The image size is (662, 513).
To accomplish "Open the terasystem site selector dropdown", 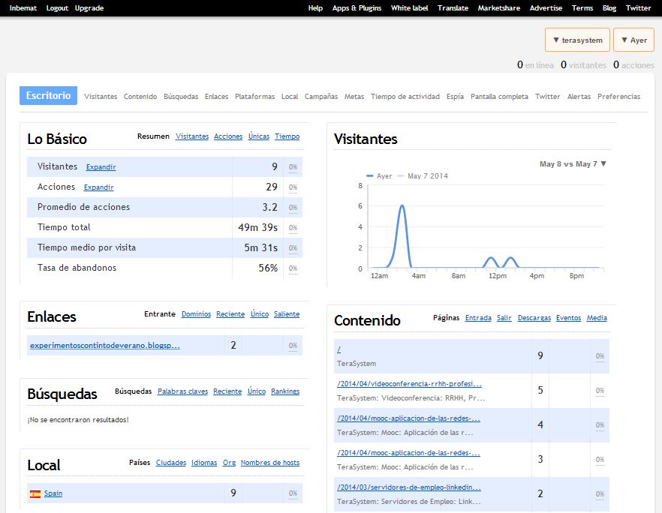I will coord(577,39).
